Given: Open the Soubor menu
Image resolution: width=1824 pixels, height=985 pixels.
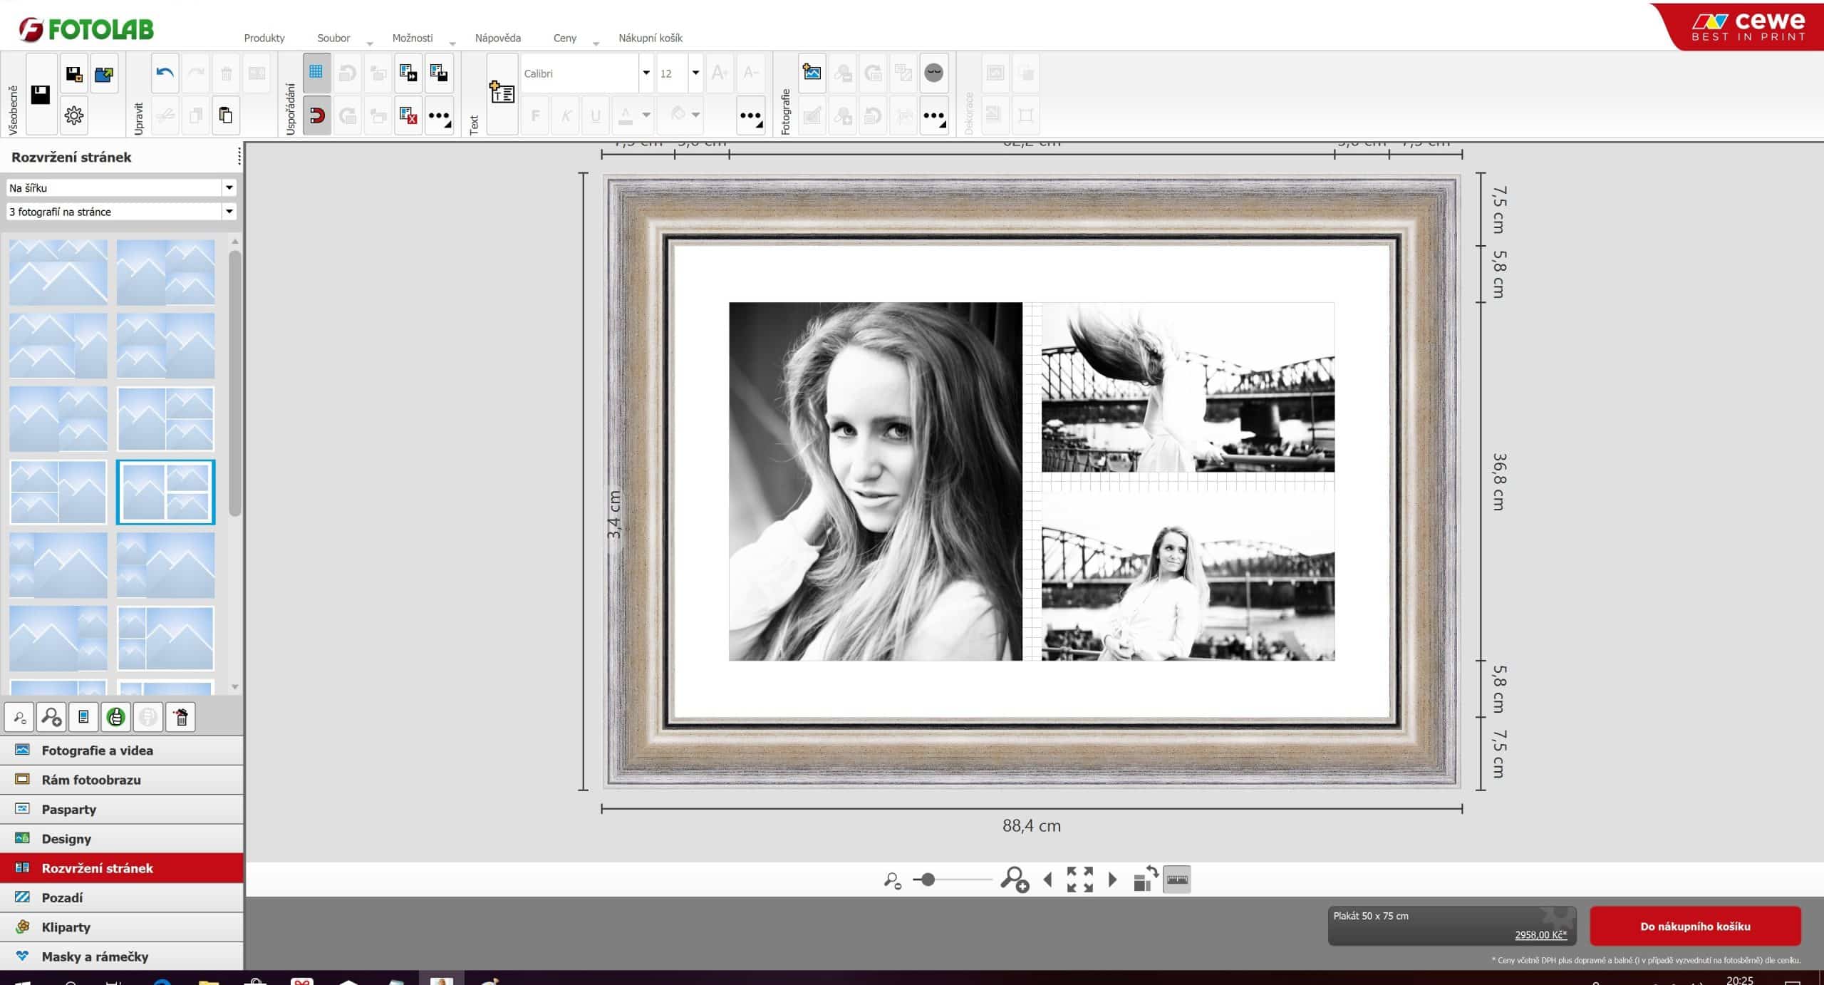Looking at the screenshot, I should pos(333,38).
